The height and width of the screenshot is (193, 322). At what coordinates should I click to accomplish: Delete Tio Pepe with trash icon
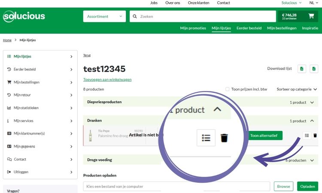[315, 136]
